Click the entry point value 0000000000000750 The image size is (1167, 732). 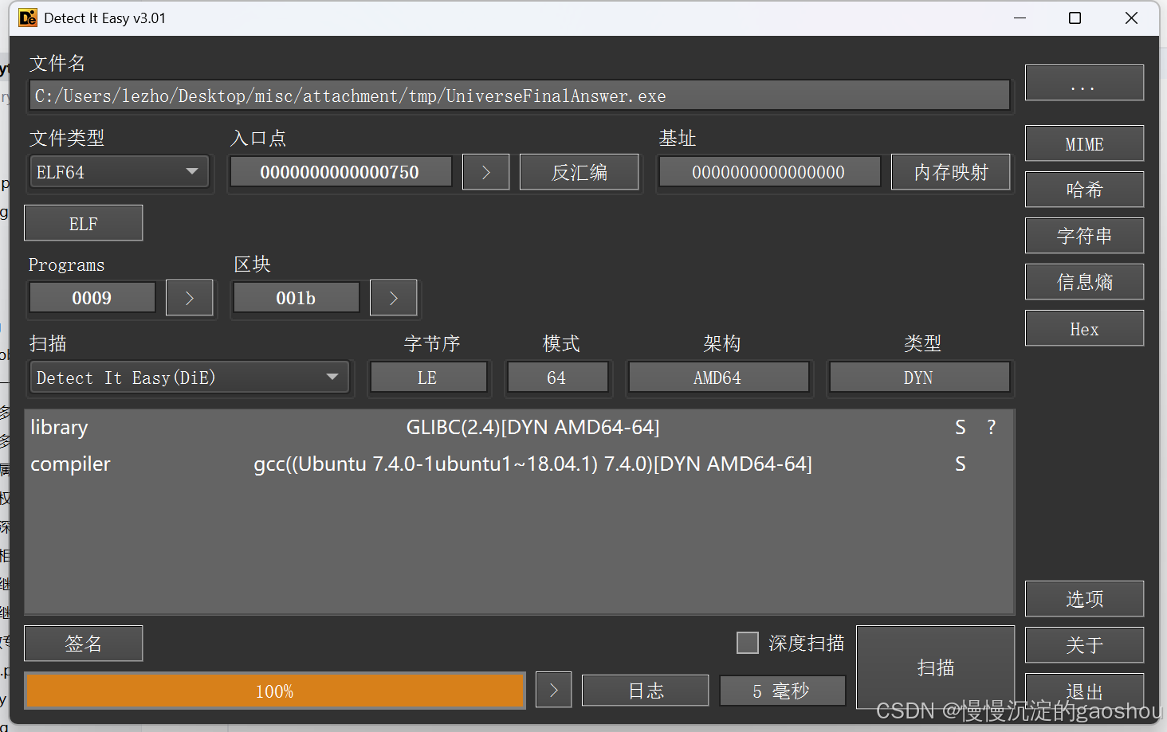(x=341, y=172)
